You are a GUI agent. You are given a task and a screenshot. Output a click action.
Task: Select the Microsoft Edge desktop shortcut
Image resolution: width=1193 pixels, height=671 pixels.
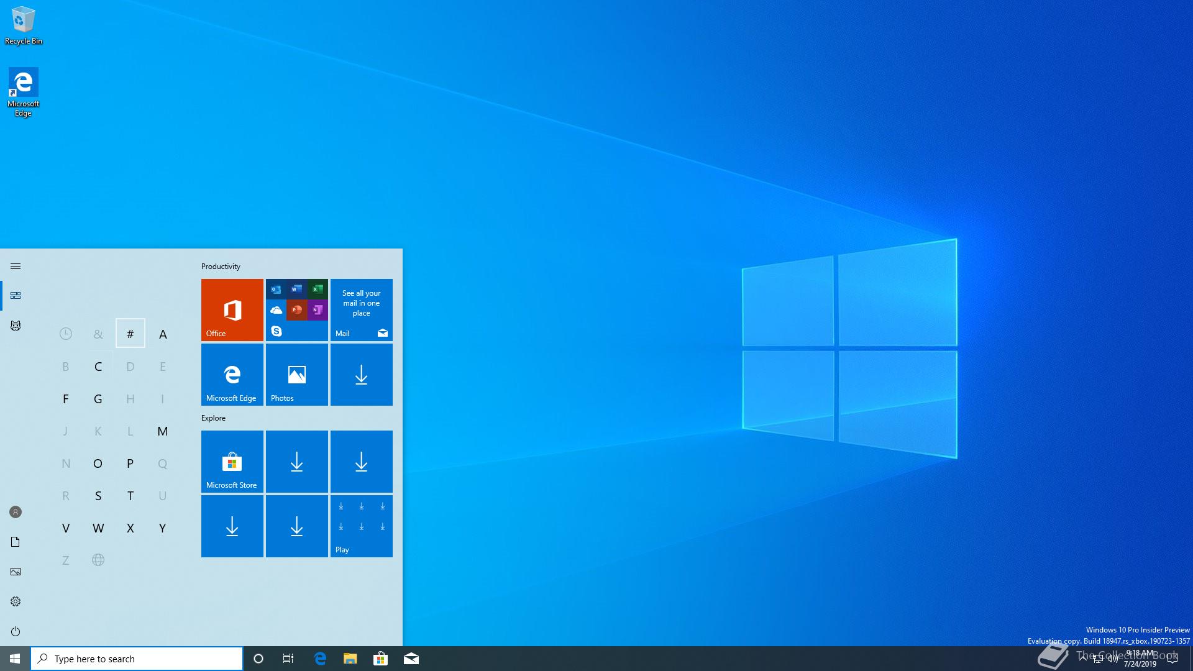pyautogui.click(x=24, y=92)
